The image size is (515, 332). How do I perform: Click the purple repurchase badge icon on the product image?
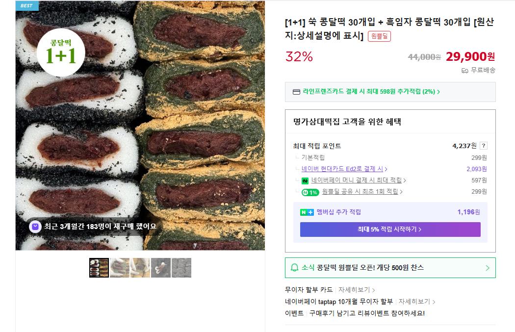[x=35, y=227]
